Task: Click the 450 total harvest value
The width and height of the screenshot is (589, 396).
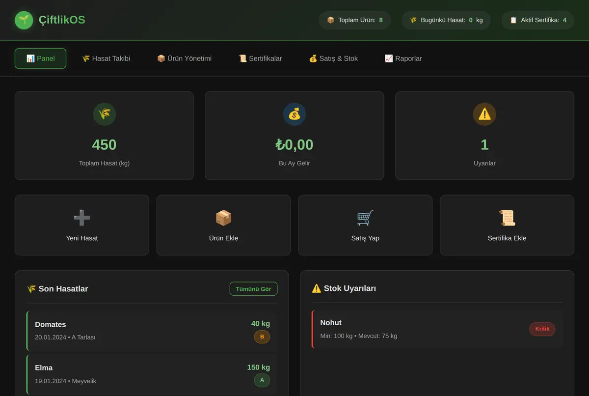Action: 104,145
